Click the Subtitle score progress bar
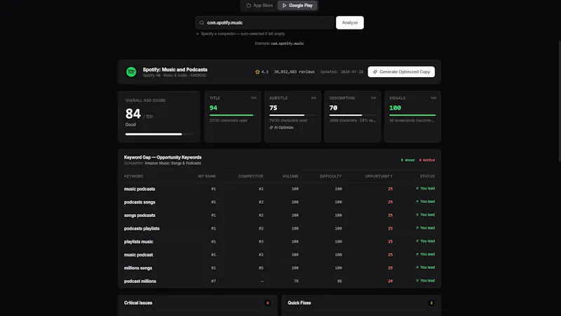 click(x=292, y=115)
